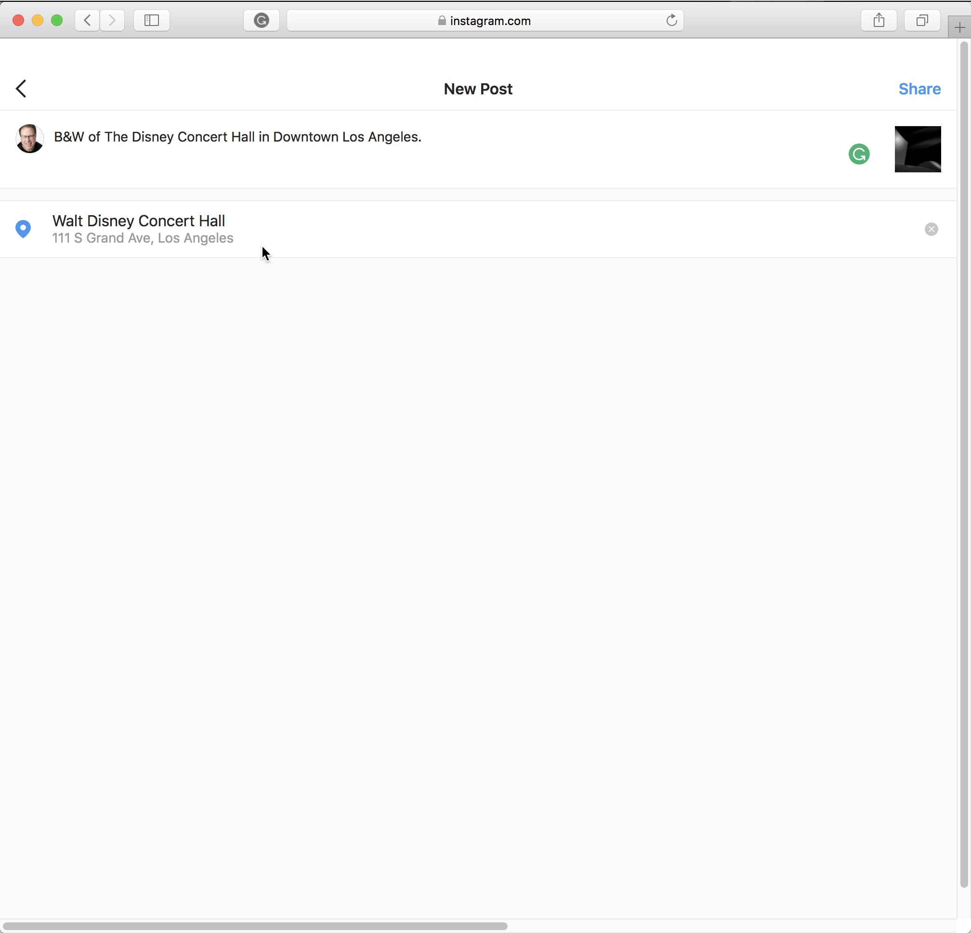Click the Safari page reload icon
Screen dimensions: 971x933
[672, 20]
